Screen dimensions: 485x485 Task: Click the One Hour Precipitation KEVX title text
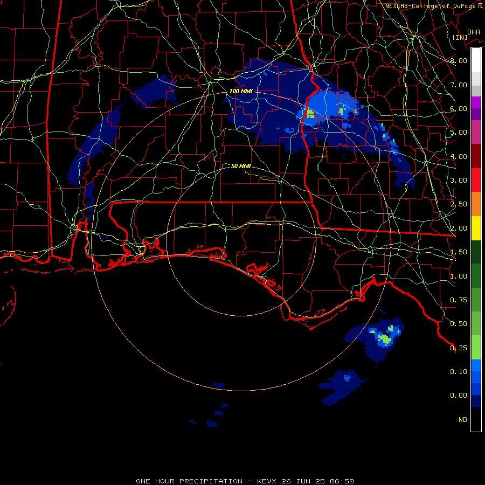pyautogui.click(x=245, y=481)
